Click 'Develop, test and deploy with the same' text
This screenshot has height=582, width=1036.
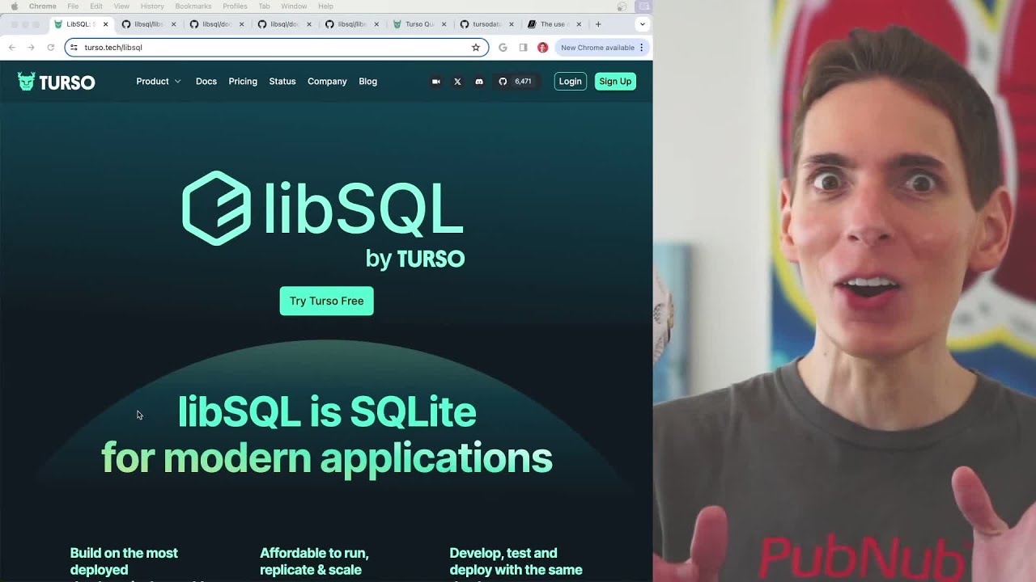(x=516, y=562)
